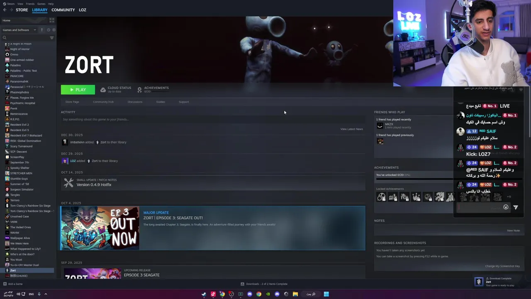The height and width of the screenshot is (299, 531).
Task: Open the Support tab
Action: [184, 102]
